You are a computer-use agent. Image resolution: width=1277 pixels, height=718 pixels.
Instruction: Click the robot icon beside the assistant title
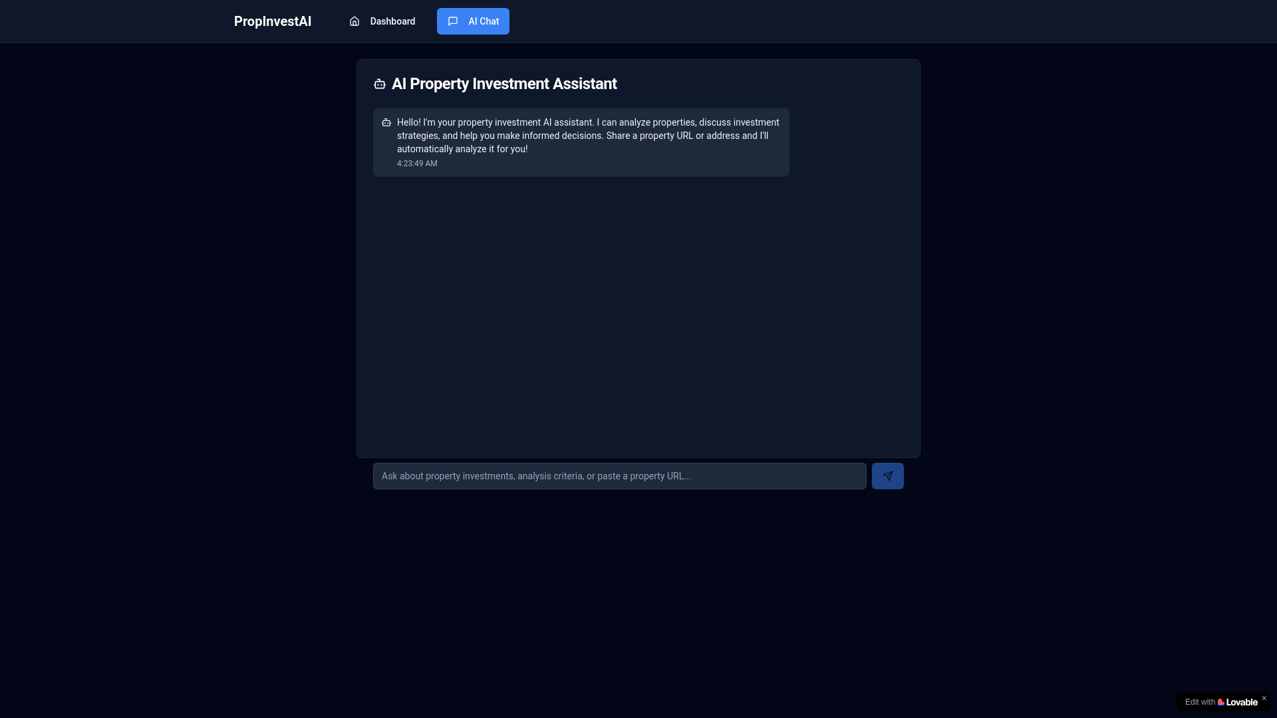380,84
